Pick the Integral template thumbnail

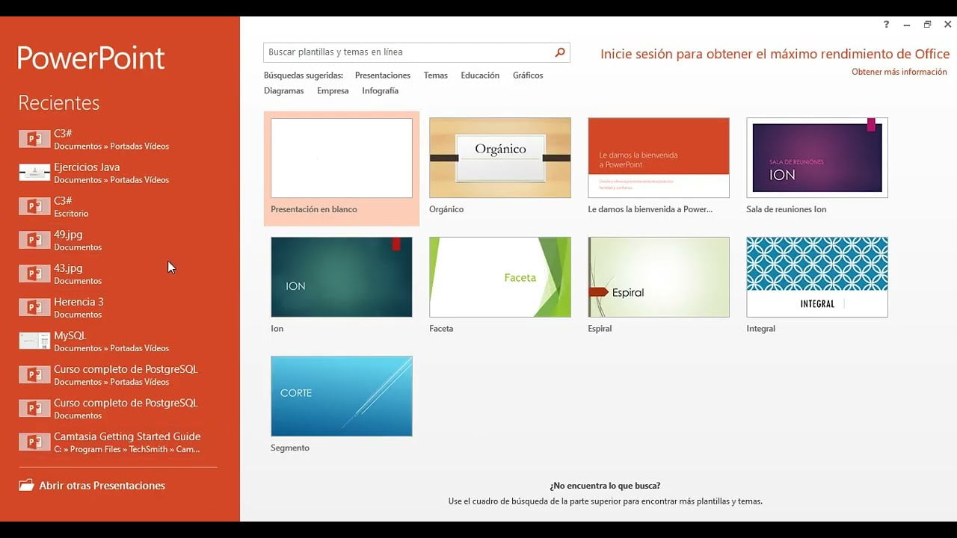817,277
